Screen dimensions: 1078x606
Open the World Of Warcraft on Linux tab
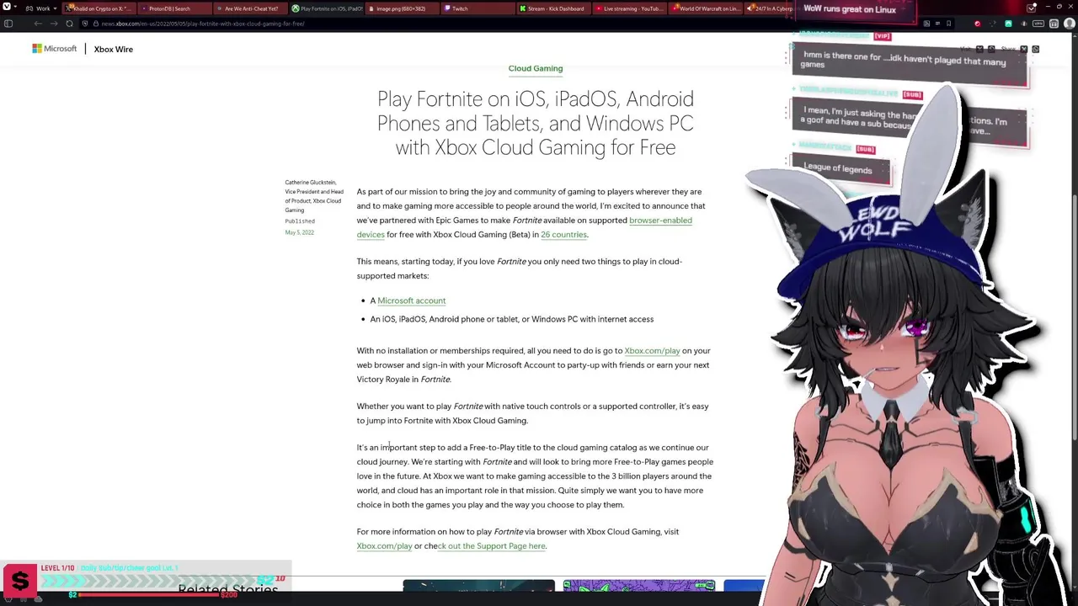706,8
